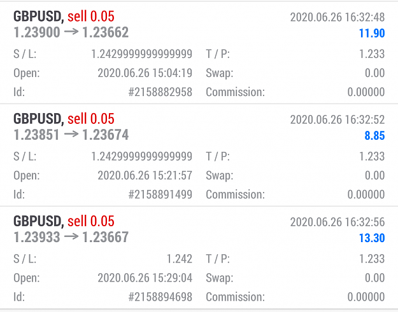Click close time 2020.06.26 16:32:48
The image size is (398, 312).
(x=338, y=17)
